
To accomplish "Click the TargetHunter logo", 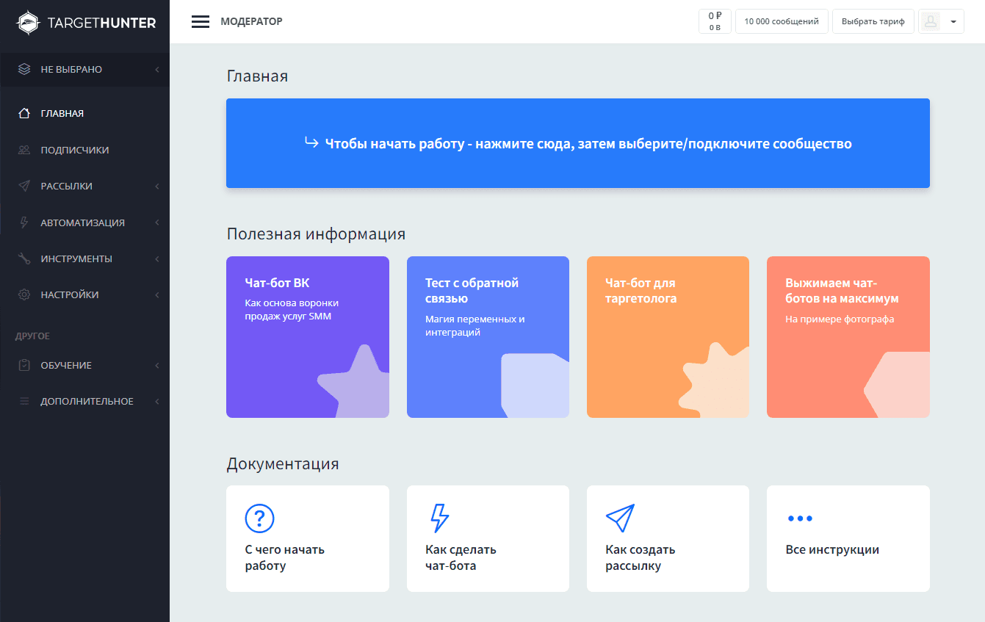I will (x=86, y=23).
